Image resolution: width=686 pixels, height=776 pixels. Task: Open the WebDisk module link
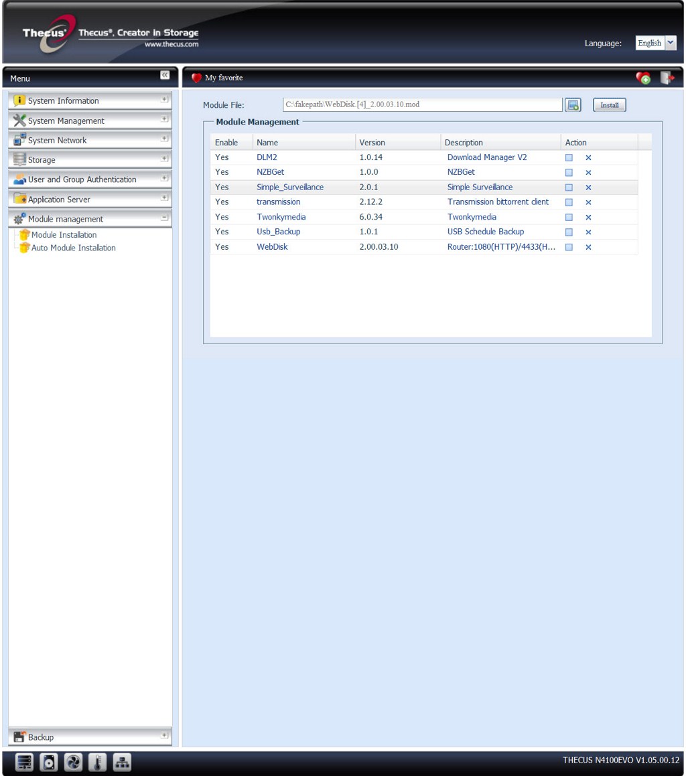[x=272, y=247]
